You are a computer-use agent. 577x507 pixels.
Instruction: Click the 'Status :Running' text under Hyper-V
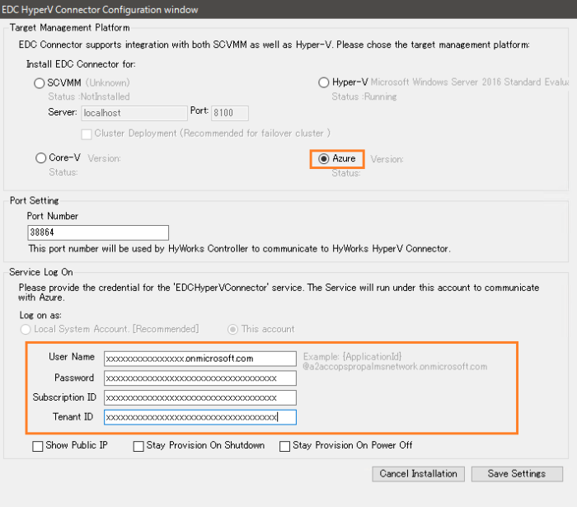tap(364, 96)
